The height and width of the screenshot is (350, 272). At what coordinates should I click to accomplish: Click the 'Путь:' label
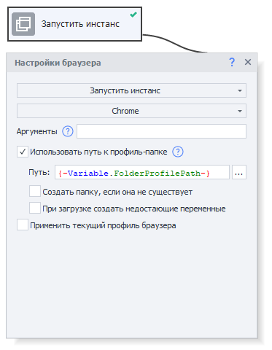point(39,172)
